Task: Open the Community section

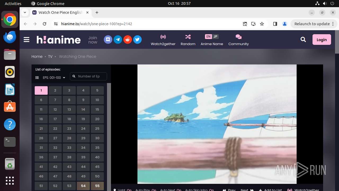Action: tap(239, 40)
